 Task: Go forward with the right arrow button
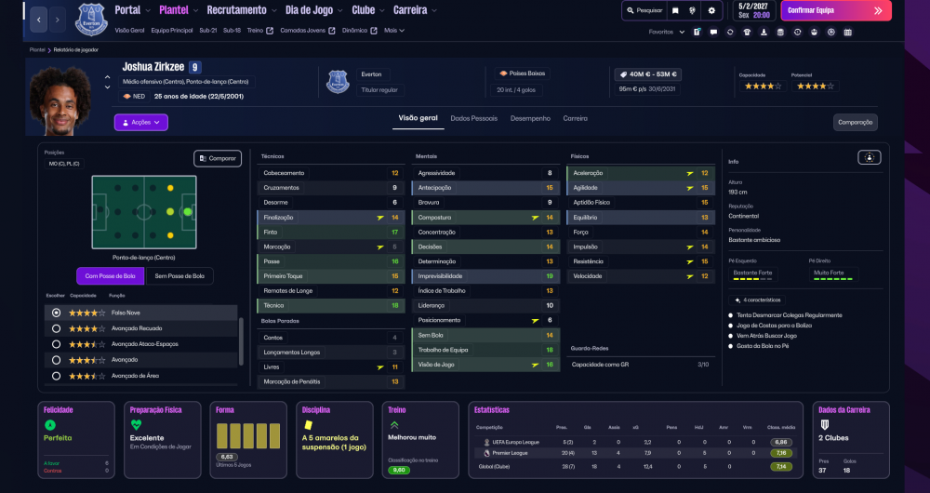tap(57, 20)
